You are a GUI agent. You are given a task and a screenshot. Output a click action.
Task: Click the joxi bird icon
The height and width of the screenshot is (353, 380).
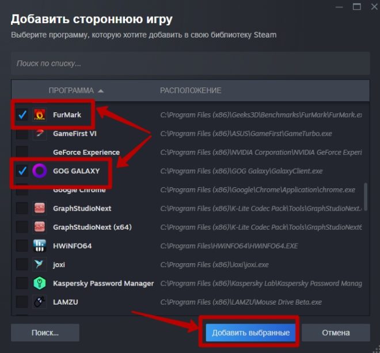pyautogui.click(x=39, y=264)
